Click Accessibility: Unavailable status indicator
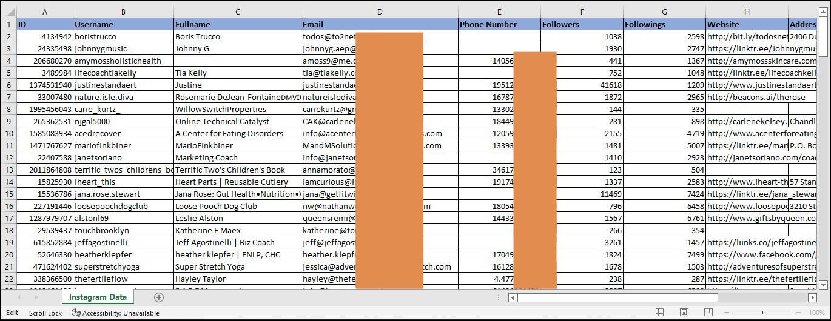The width and height of the screenshot is (831, 321). [x=115, y=313]
